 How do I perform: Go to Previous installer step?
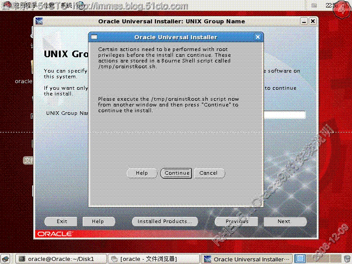point(236,222)
